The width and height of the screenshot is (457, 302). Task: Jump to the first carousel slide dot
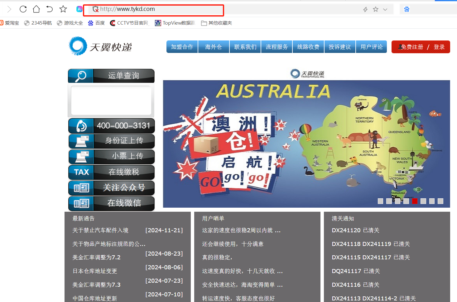380,201
